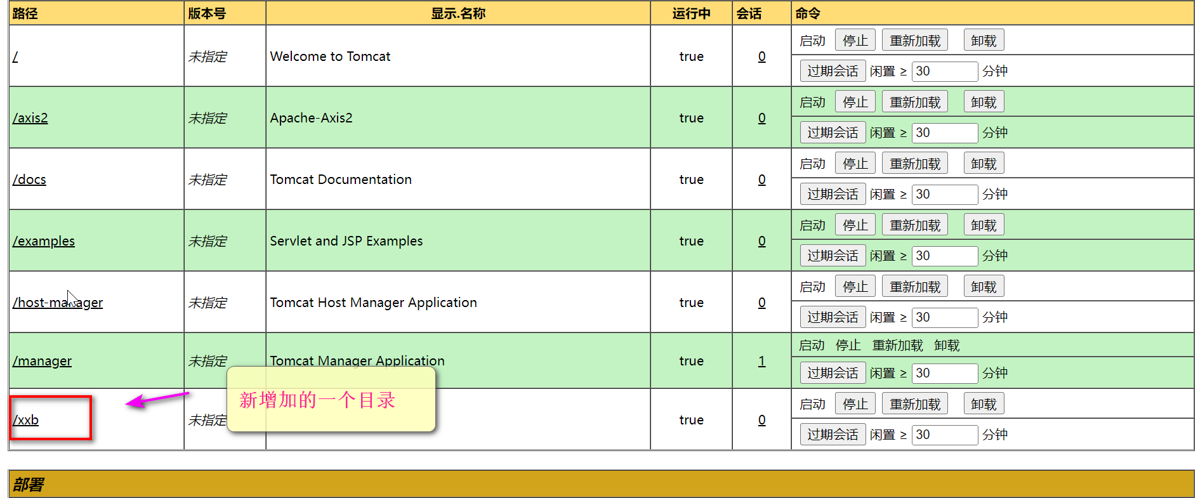This screenshot has height=498, width=1198.
Task: Click session count 0 for Servlet and JSP Examples
Action: coord(761,241)
